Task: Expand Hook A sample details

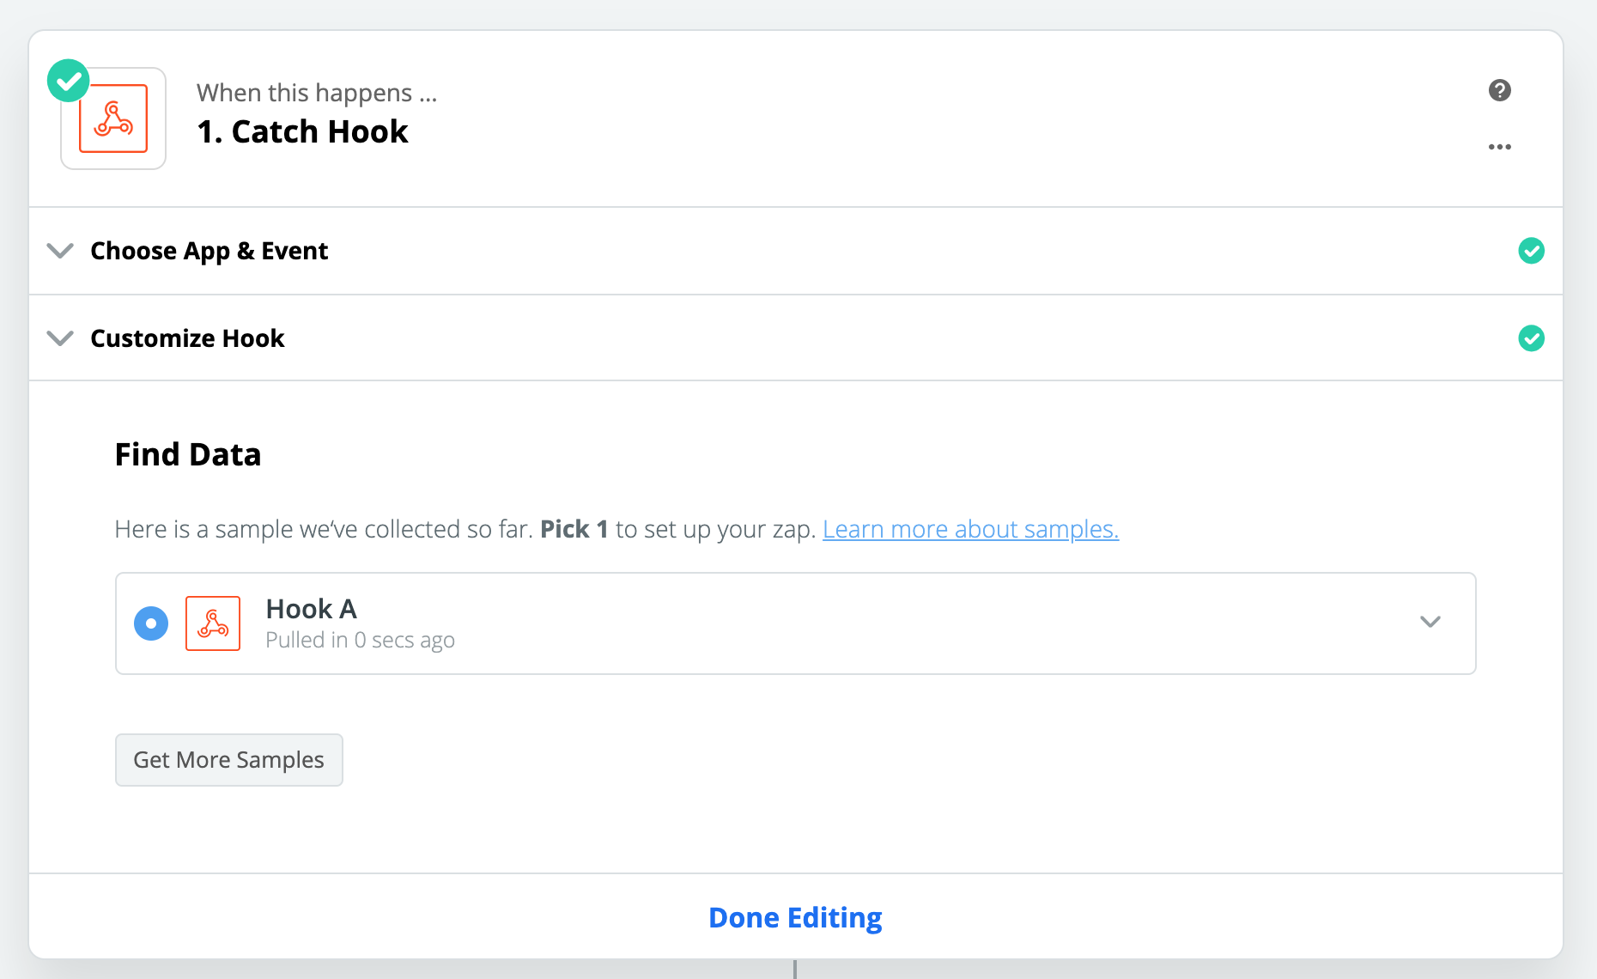Action: (1430, 622)
